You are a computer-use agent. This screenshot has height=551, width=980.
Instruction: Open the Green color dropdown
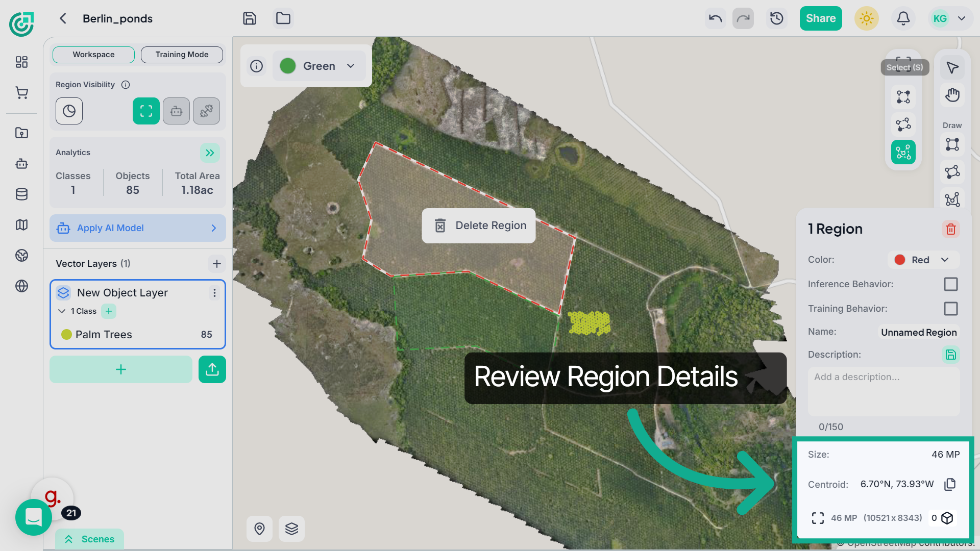[319, 66]
